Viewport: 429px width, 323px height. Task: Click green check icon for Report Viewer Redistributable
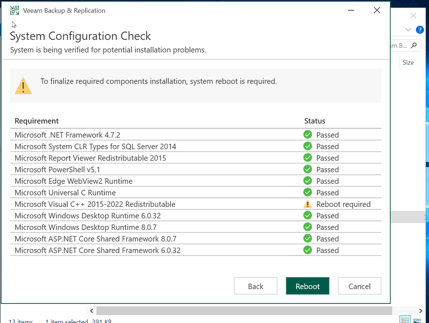[308, 157]
